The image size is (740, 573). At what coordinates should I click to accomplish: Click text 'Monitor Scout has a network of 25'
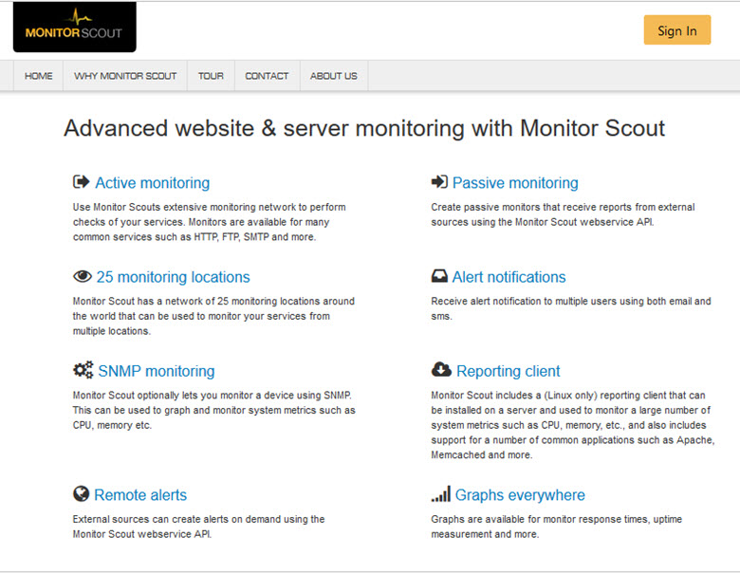click(x=213, y=316)
